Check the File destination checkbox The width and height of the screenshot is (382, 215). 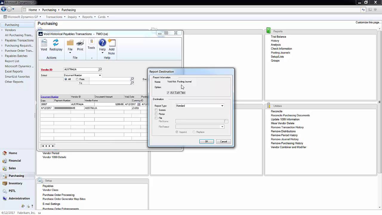[x=156, y=118]
